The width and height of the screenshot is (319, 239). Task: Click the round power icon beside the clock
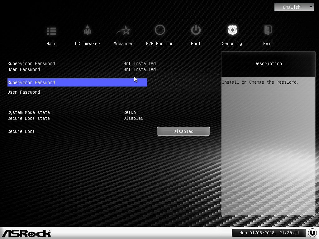(x=312, y=233)
